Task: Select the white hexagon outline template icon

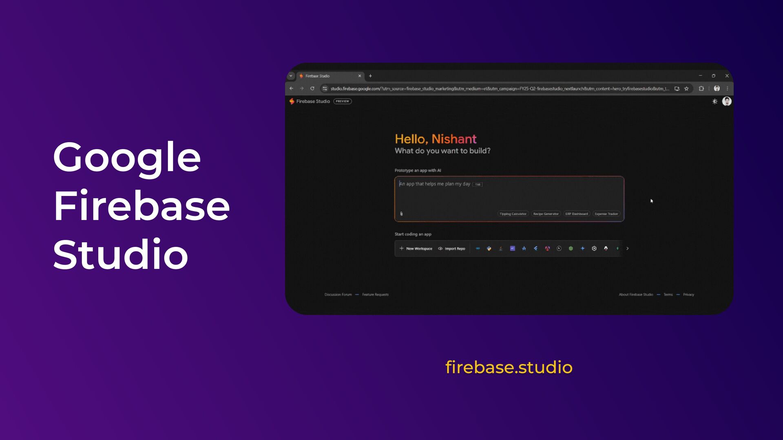Action: tap(594, 248)
